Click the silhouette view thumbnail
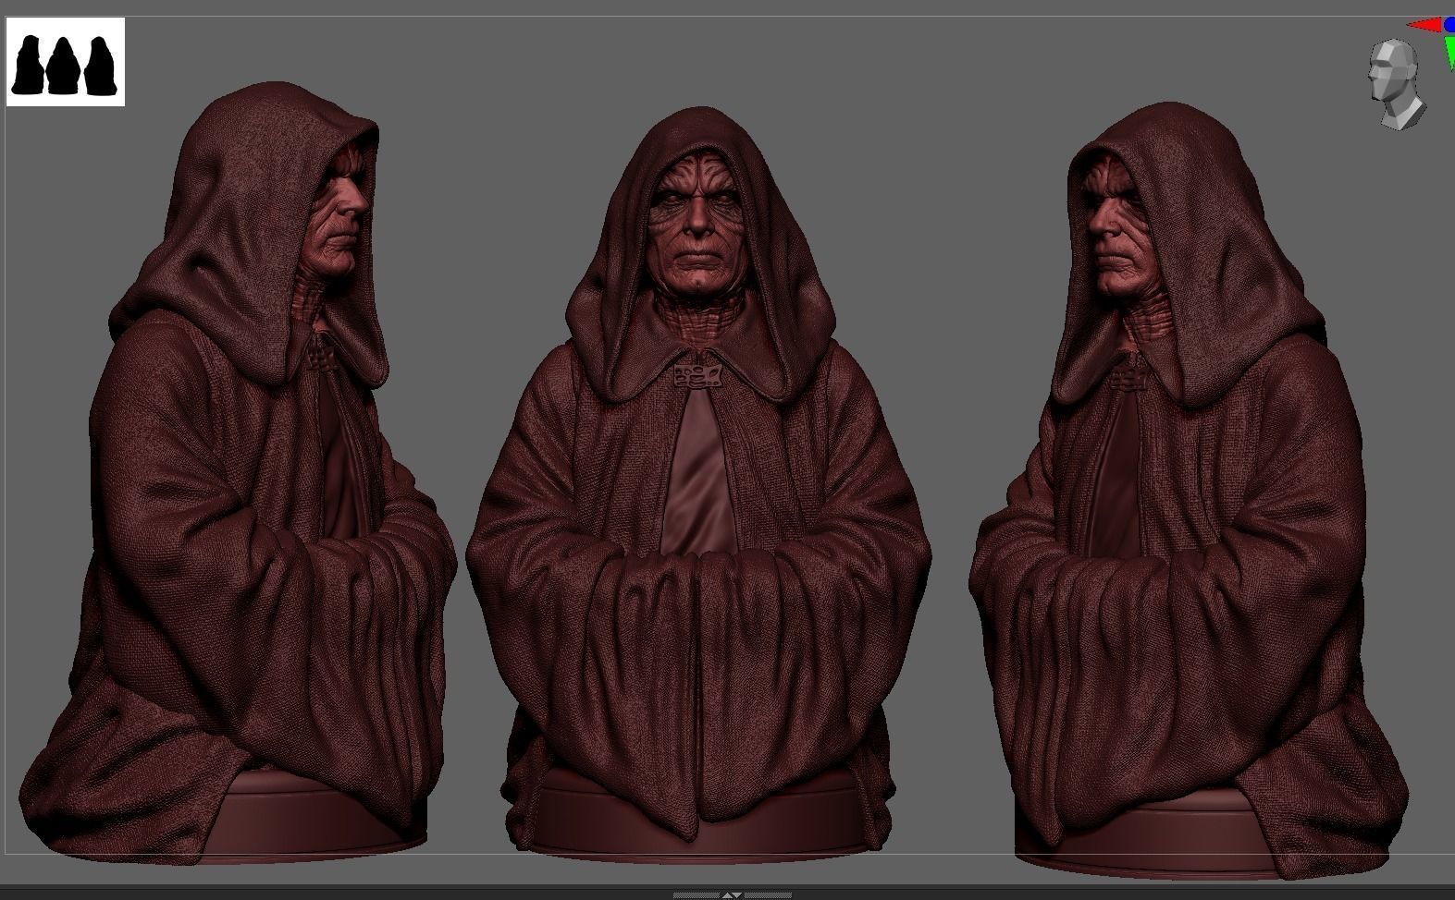This screenshot has width=1455, height=900. point(66,62)
